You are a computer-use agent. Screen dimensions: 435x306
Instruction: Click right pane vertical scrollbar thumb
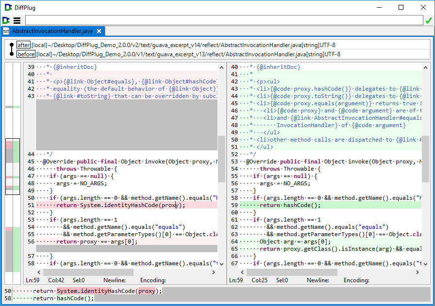click(x=426, y=159)
